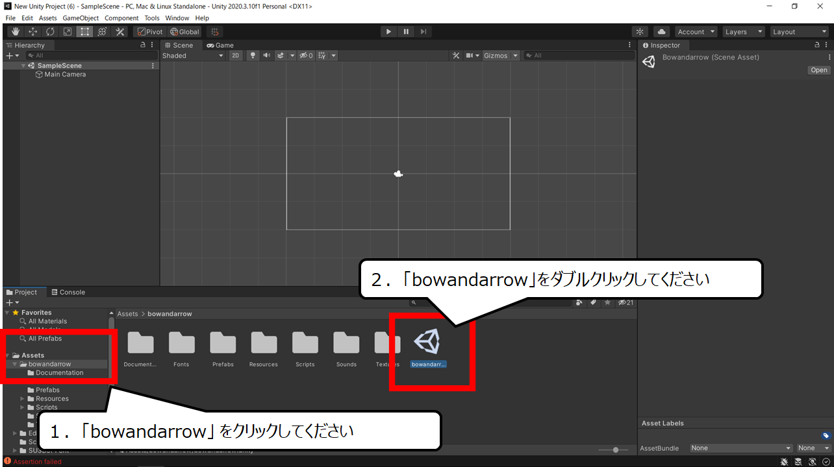Click the Assertion failed error icon
Screen dimensions: 834x467
(7, 462)
